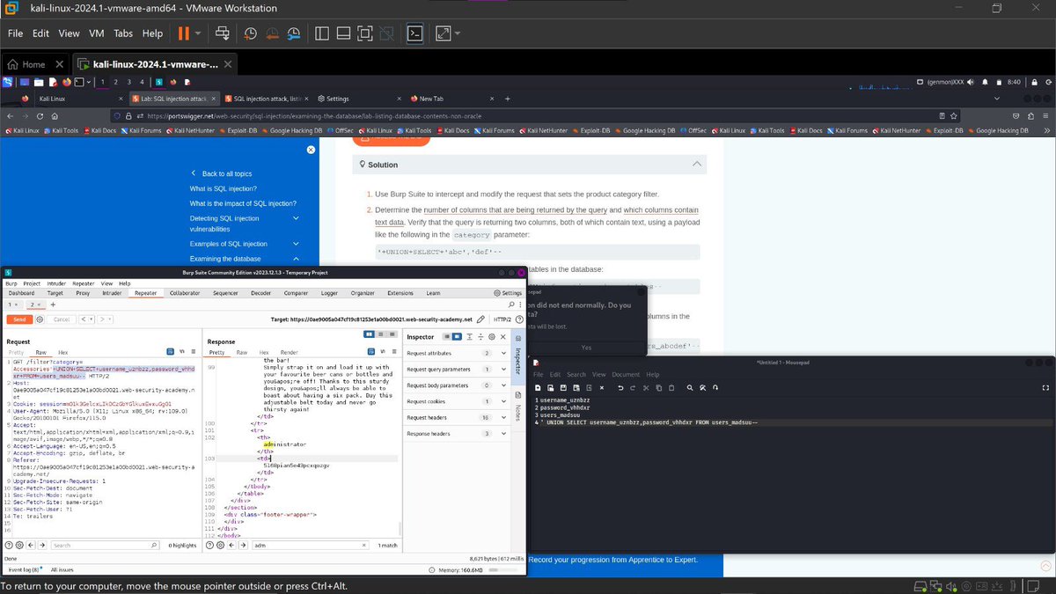
Task: Open Burp search settings gear beside request search
Action: pos(20,546)
